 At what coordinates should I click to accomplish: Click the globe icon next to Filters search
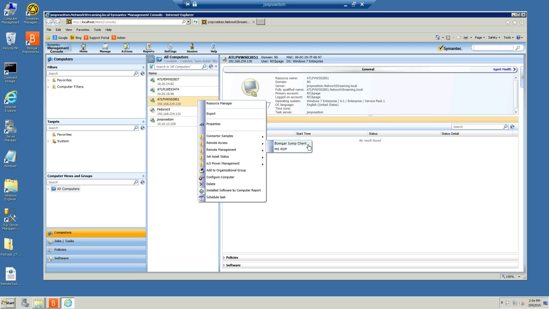(142, 73)
